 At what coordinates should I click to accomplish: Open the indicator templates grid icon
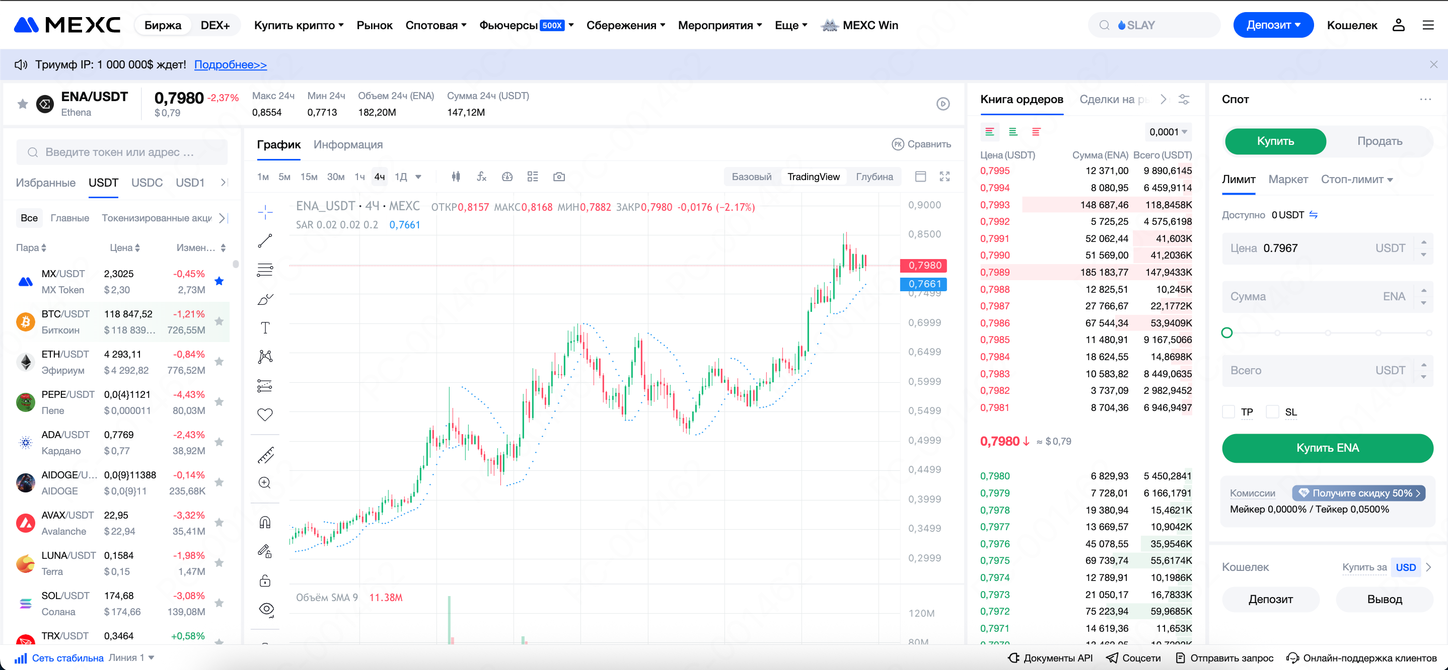[x=533, y=177]
